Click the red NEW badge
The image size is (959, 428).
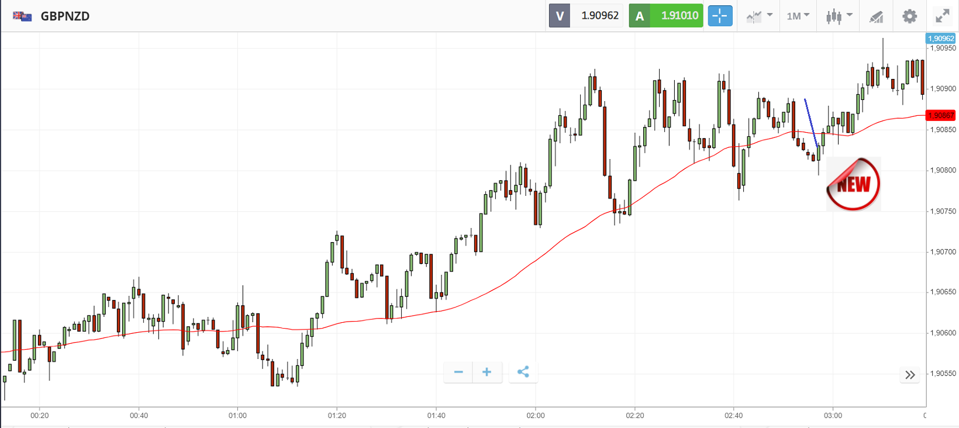853,184
